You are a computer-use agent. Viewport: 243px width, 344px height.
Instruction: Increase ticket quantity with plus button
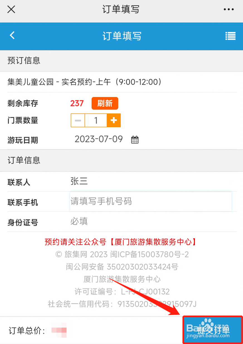pos(114,120)
